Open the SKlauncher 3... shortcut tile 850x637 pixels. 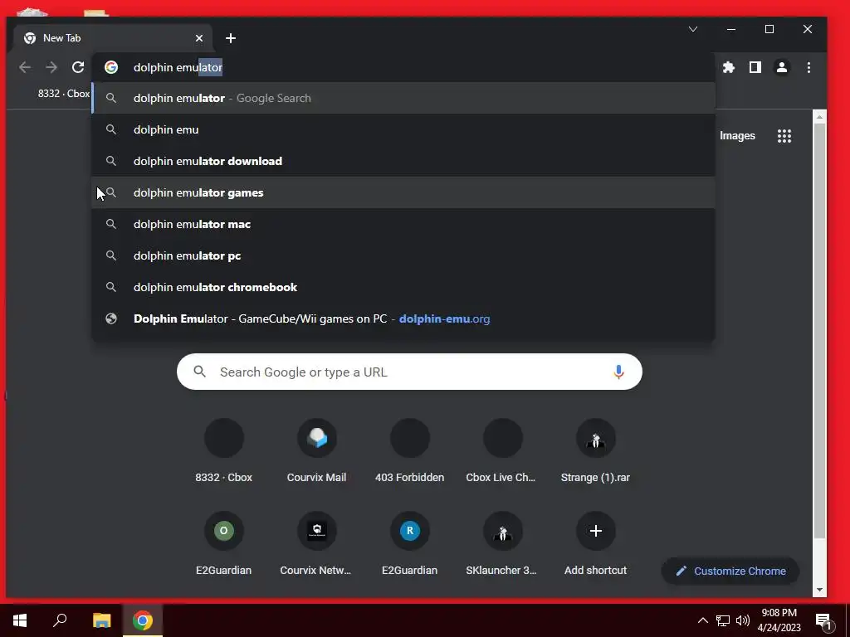tap(502, 543)
